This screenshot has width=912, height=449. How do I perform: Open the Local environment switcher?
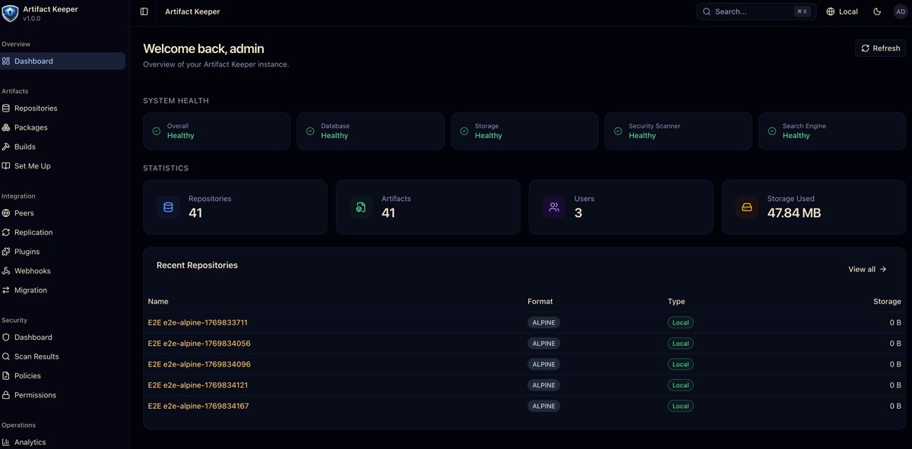pos(841,11)
